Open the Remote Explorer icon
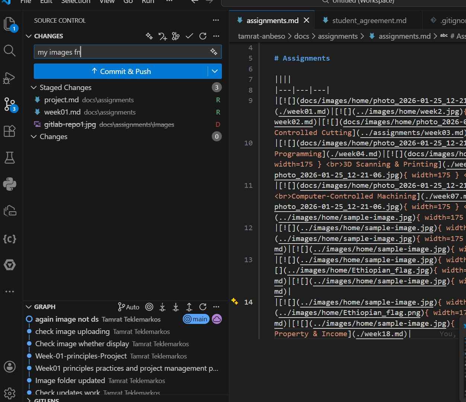The height and width of the screenshot is (402, 466). (10, 211)
